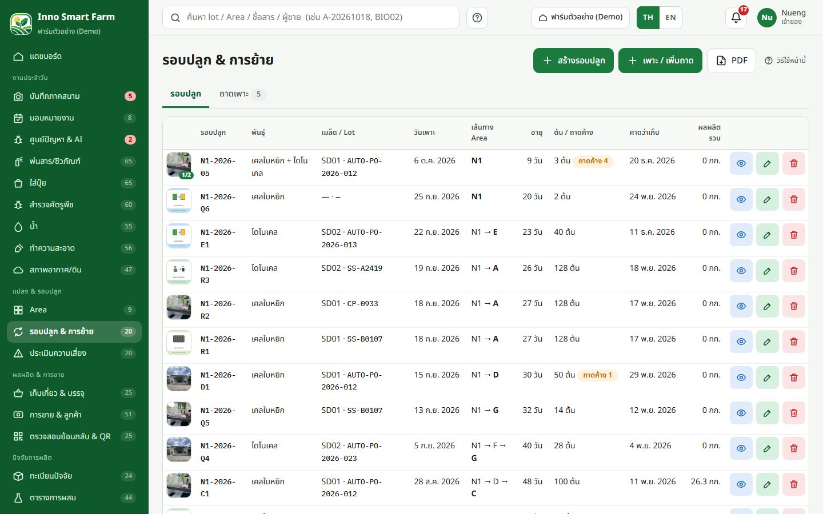This screenshot has height=514, width=823.
Task: Go to ศูนย์ปัญหา & AI
Action: (74, 139)
